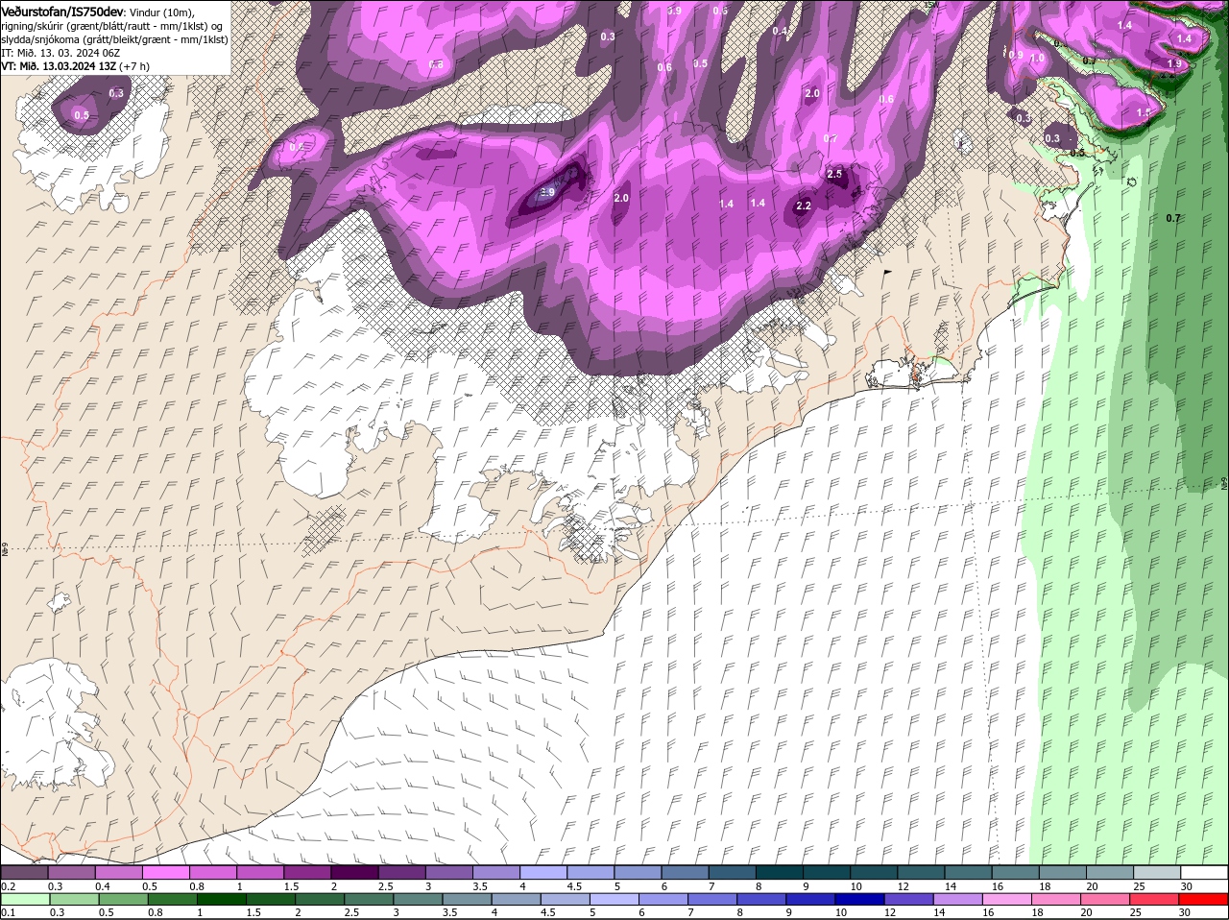Select the 8 swatch on the lower rain scale

[x=762, y=900]
